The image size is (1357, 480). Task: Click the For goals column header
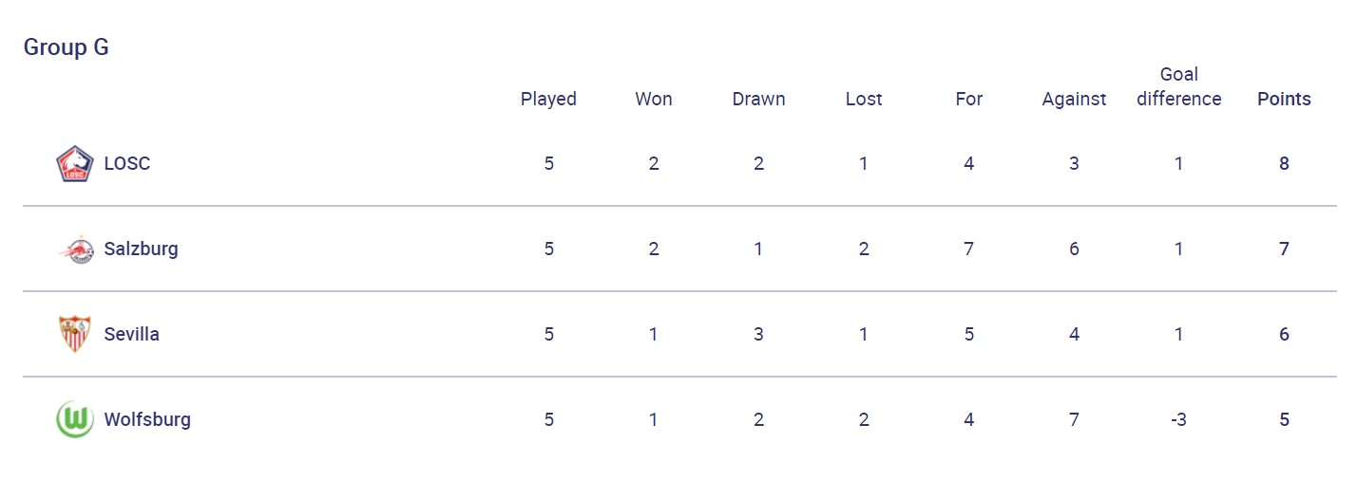[968, 99]
